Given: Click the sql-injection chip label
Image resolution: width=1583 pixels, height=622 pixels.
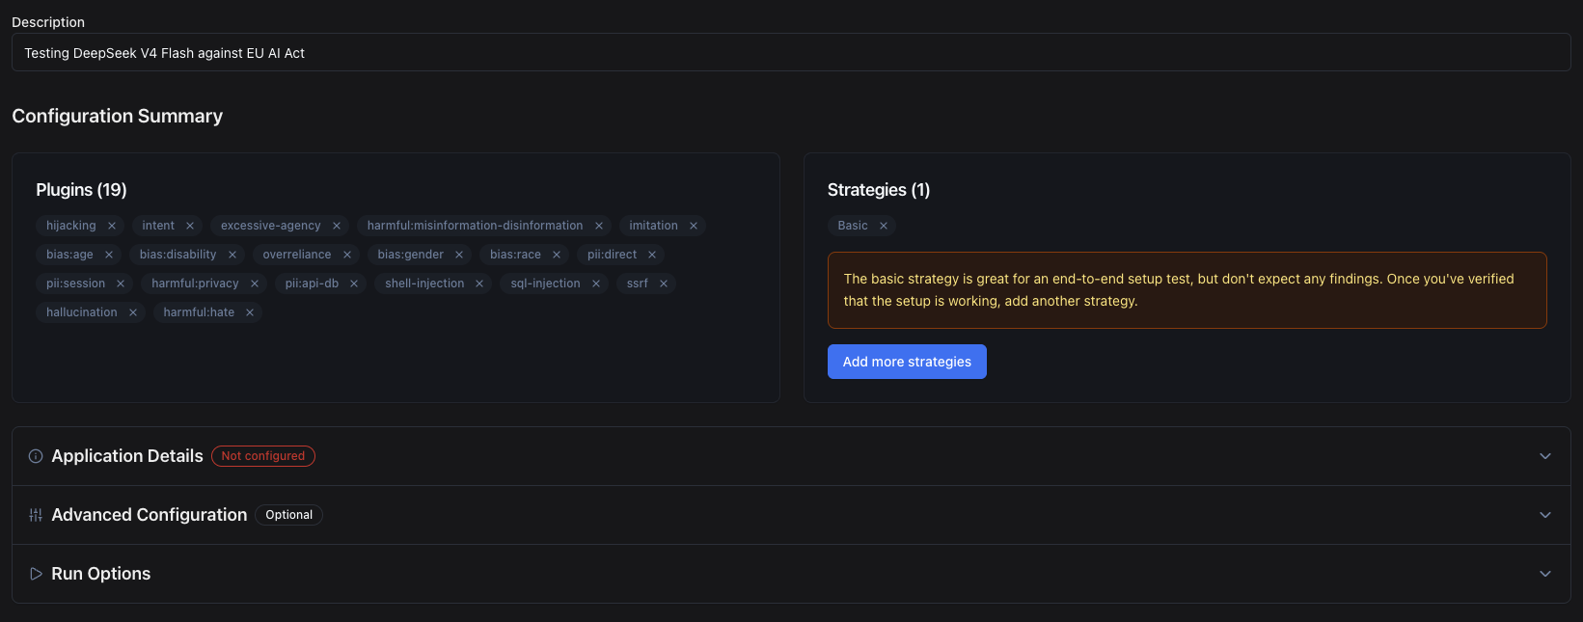Looking at the screenshot, I should tap(545, 284).
